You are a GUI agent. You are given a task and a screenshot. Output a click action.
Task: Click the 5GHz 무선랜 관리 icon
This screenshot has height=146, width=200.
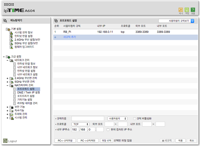coord(11,82)
